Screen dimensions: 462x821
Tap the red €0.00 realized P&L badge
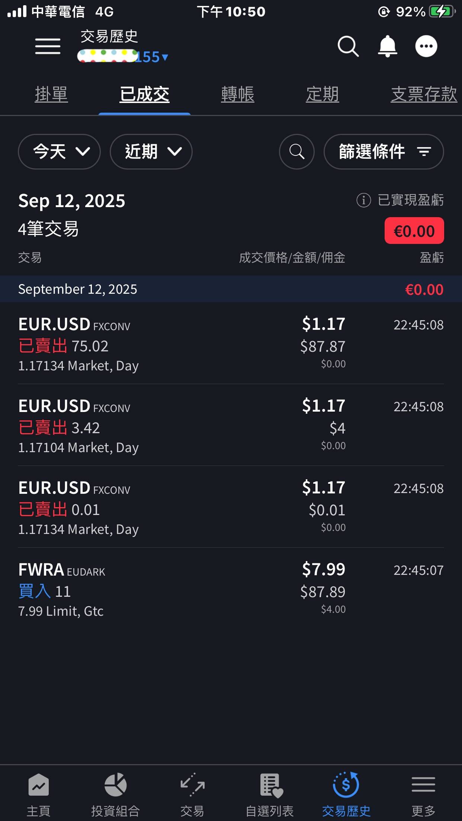[414, 231]
